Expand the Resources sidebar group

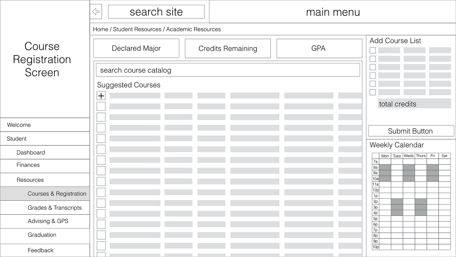30,180
